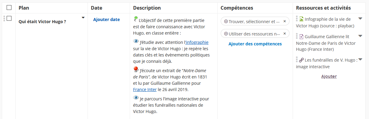Tick the select-all checkbox in the table header
The height and width of the screenshot is (119, 369).
tap(9, 8)
